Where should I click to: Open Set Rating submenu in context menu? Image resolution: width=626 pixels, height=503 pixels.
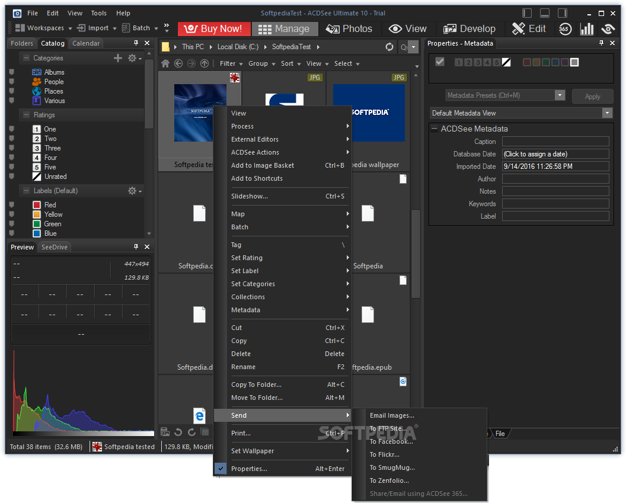pos(283,258)
